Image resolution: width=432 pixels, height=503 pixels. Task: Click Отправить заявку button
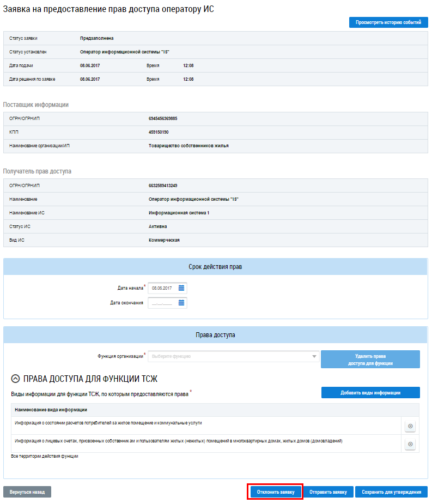point(328,492)
